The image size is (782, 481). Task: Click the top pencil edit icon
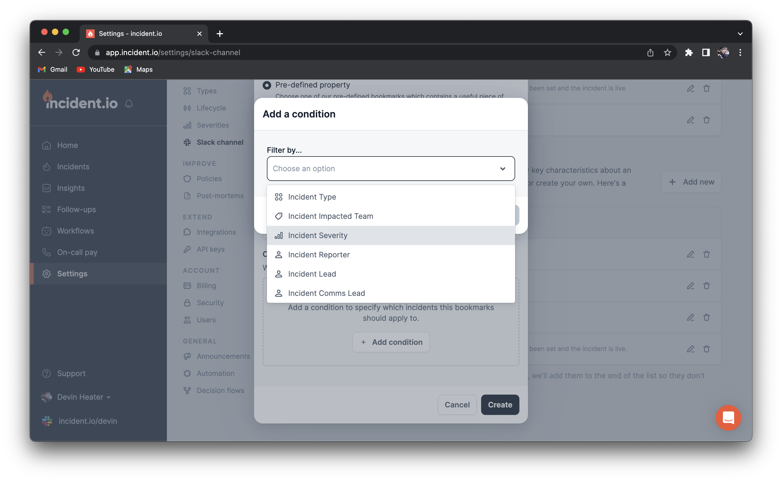point(690,89)
